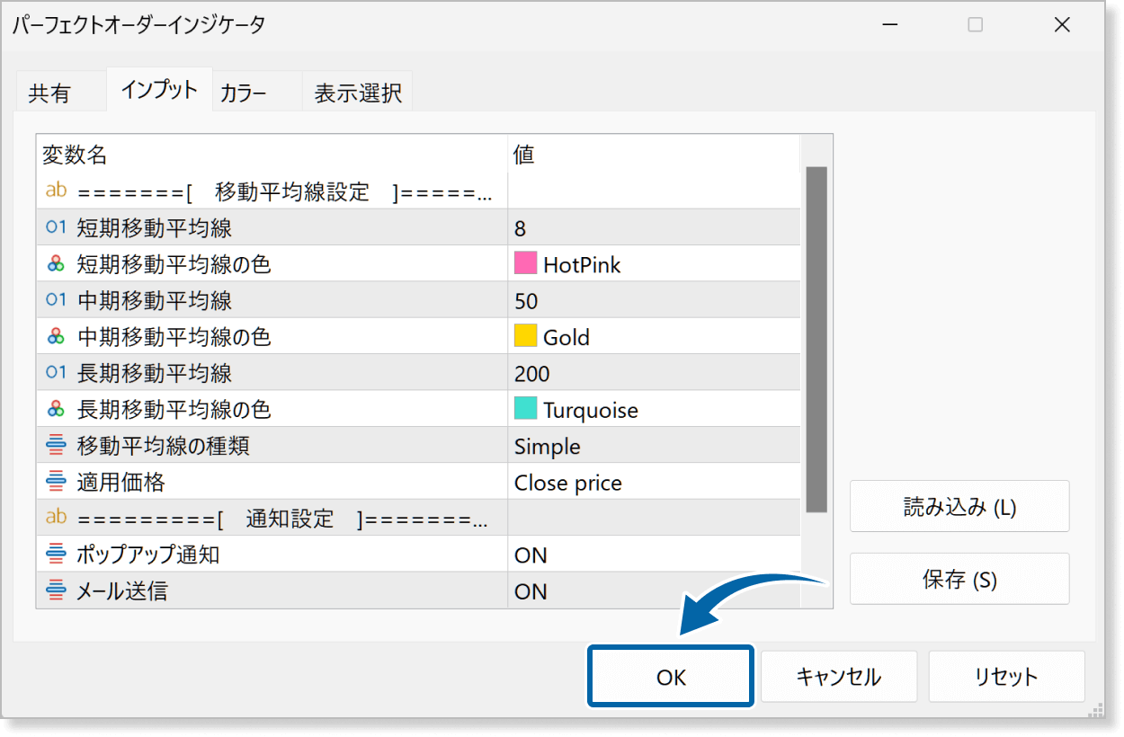Open the Close price applied price dropdown

pos(653,483)
